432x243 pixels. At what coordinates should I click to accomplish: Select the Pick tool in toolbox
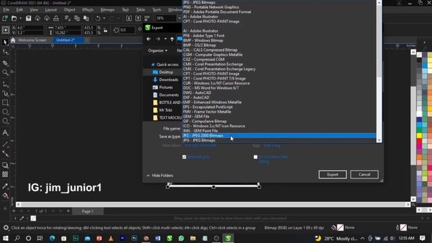(5, 42)
